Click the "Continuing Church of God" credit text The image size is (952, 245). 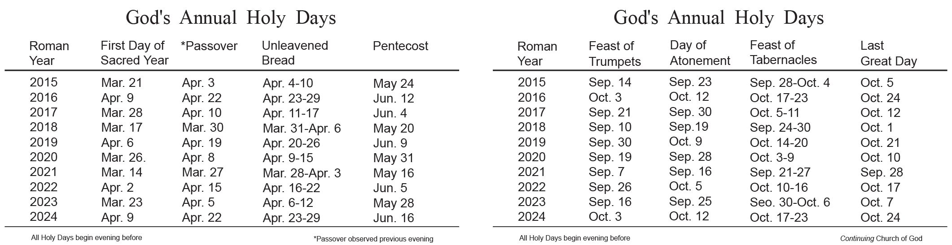click(881, 239)
